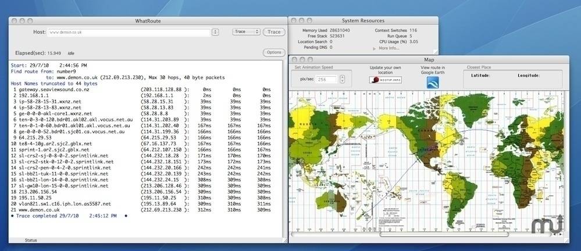This screenshot has width=581, height=251.
Task: Close the WhatRoute window
Action: (x=14, y=21)
